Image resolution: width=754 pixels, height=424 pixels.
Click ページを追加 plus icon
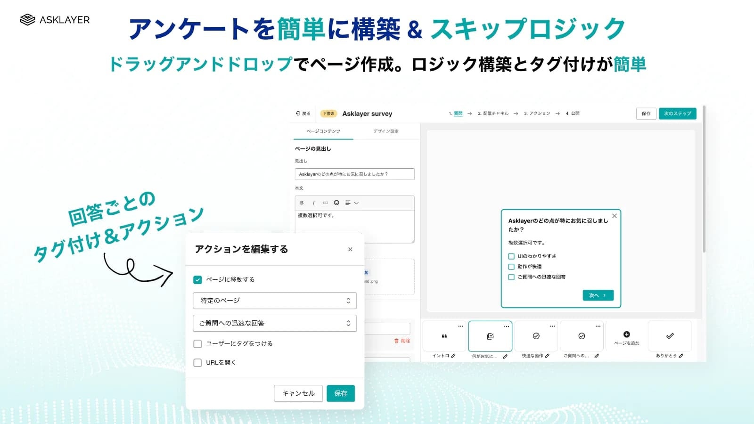pos(627,334)
